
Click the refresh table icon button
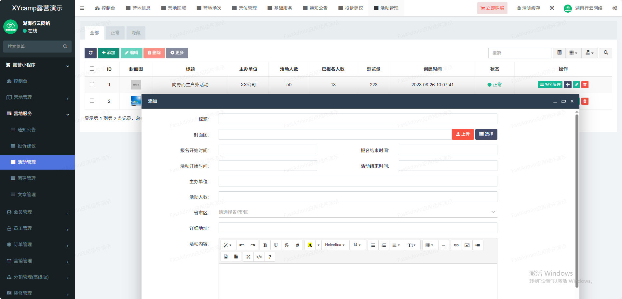click(x=90, y=53)
